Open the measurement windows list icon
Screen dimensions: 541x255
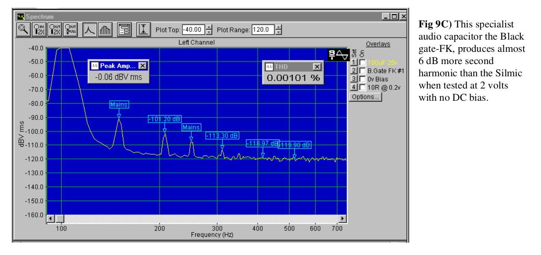[x=124, y=30]
